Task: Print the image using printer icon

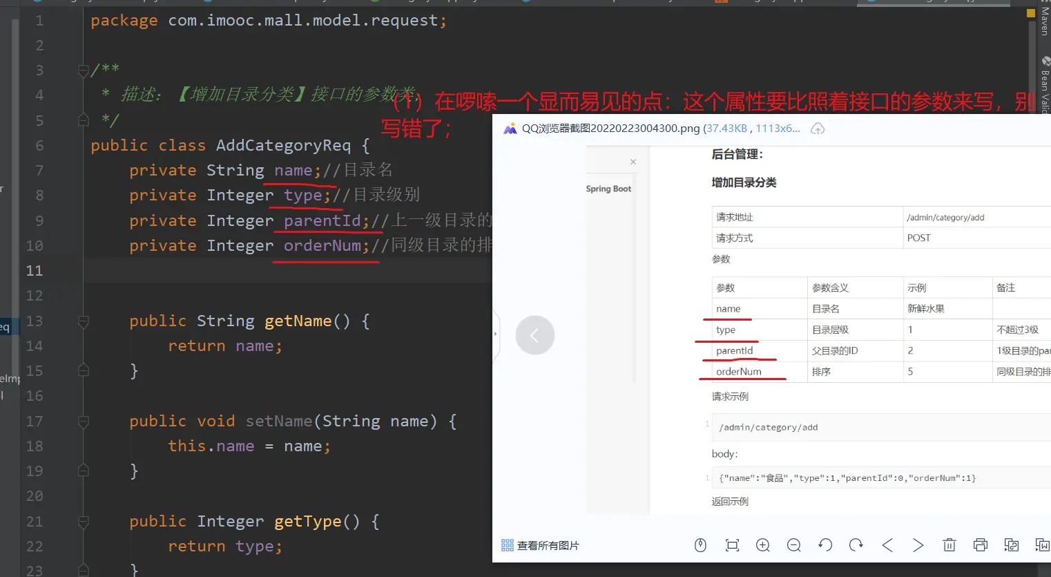Action: 981,545
